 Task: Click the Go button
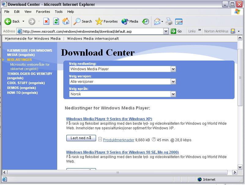tap(176, 31)
